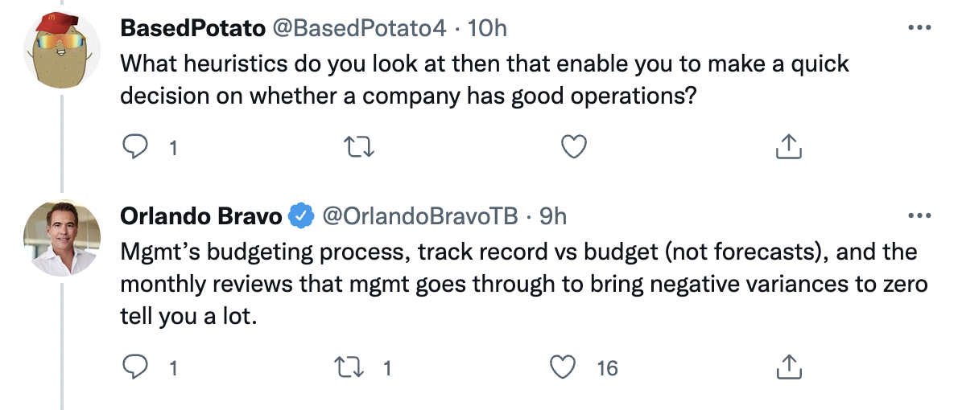
Task: Visit the @BasedPotato4 handle
Action: tap(358, 28)
